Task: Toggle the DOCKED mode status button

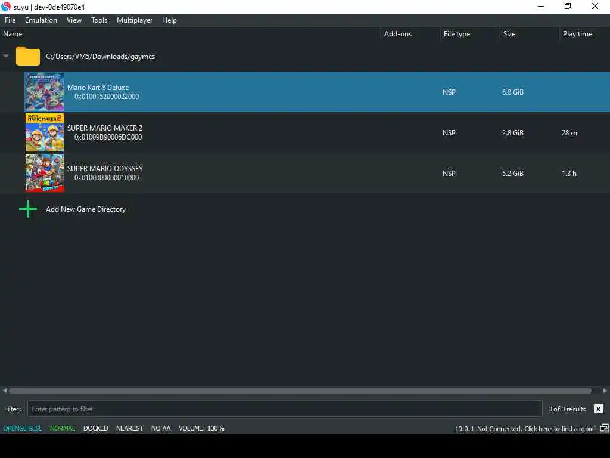Action: [96, 428]
